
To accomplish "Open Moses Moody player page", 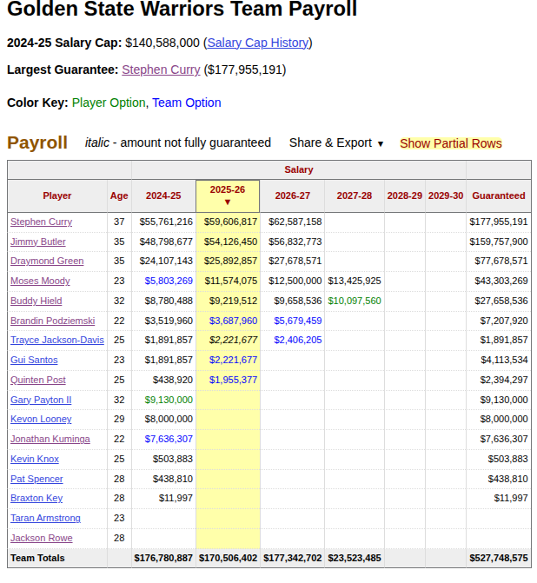I will coord(40,281).
